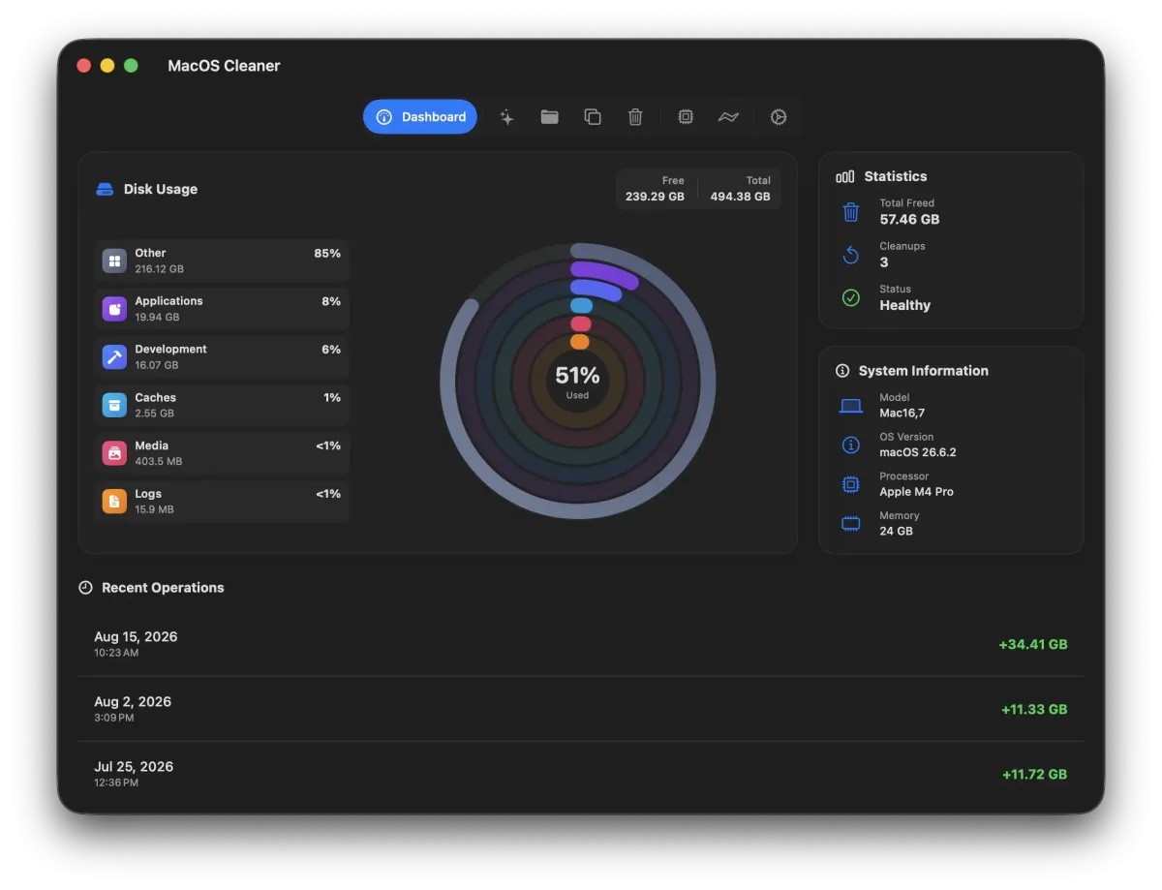Click the orange Logs ring dot
Screen dimensions: 1162x890
pyautogui.click(x=580, y=342)
